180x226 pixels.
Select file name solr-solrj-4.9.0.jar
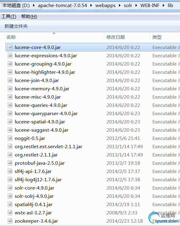[x=34, y=196]
